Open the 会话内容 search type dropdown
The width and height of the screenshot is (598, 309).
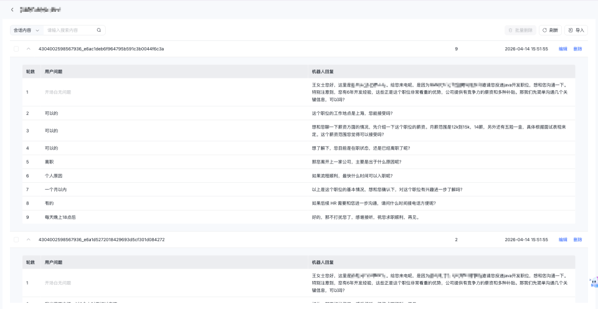[27, 30]
